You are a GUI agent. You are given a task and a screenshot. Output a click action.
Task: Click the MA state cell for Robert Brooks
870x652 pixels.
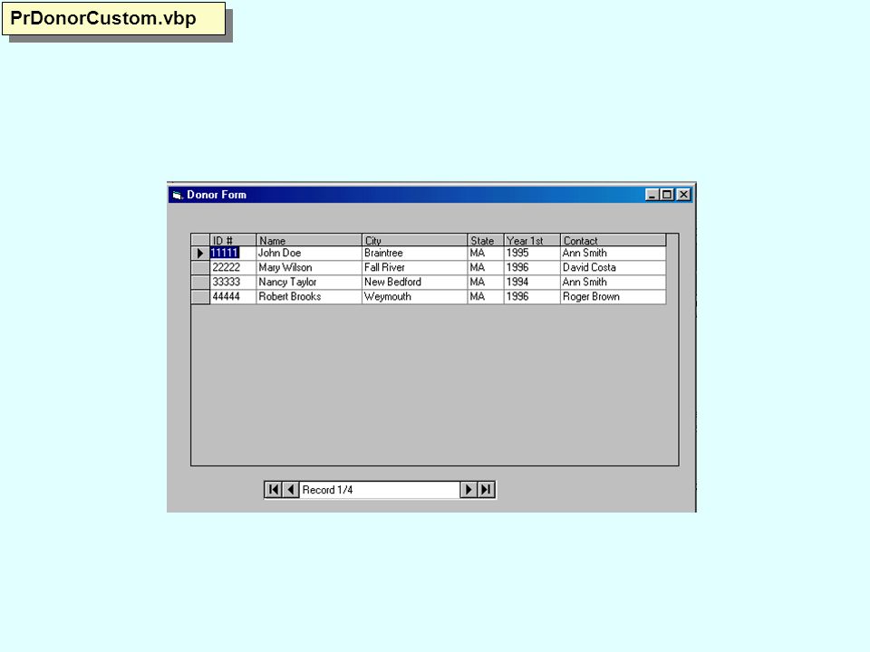[x=486, y=297]
